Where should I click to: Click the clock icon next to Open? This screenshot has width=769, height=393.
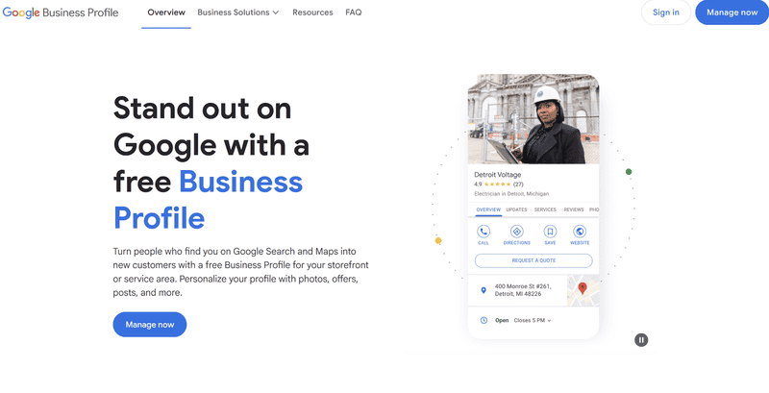484,321
